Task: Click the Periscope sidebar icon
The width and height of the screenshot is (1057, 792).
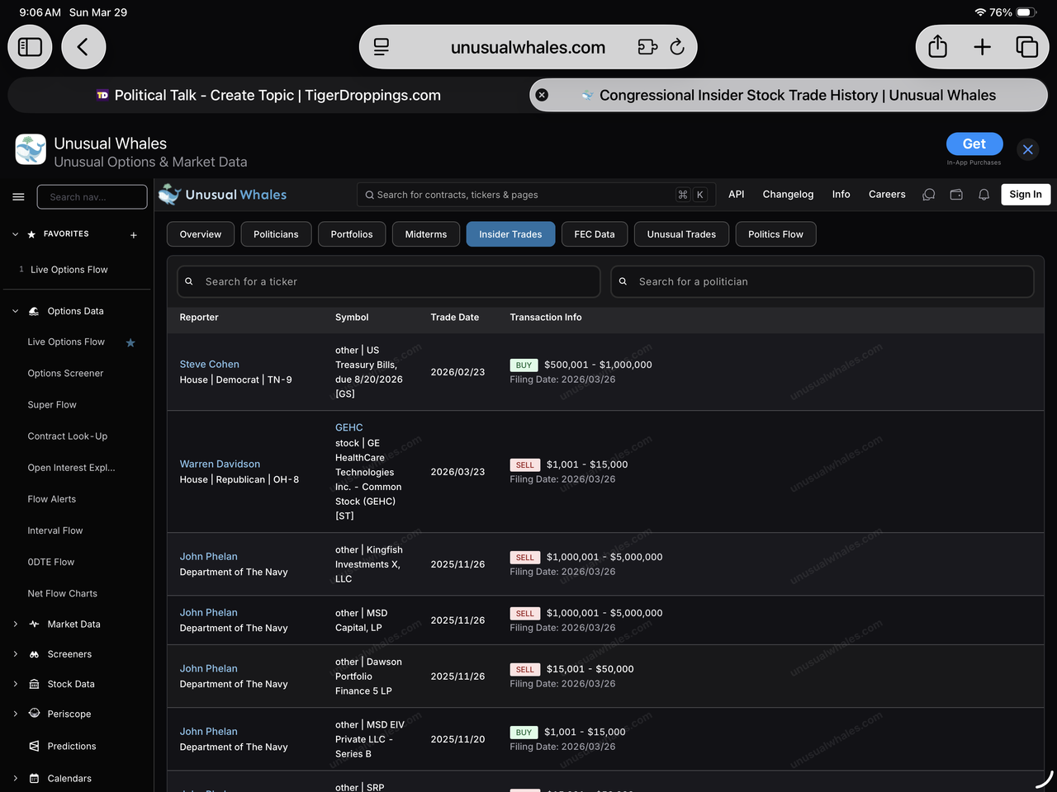Action: pos(34,714)
